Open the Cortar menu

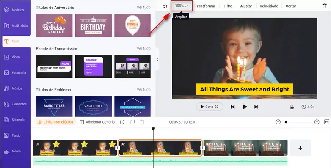click(x=291, y=6)
